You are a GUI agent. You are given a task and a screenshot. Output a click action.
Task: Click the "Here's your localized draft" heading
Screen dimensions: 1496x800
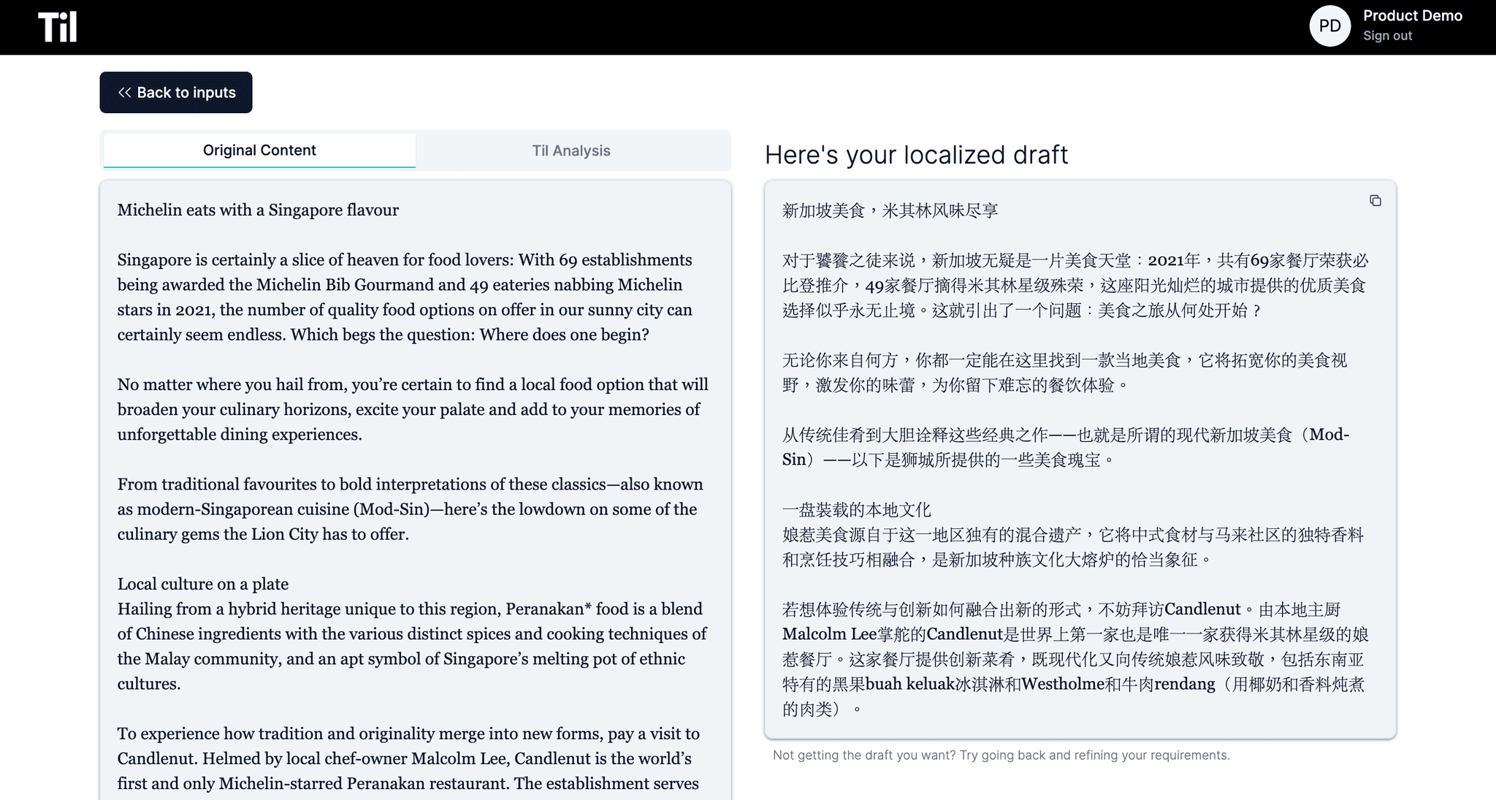pyautogui.click(x=916, y=155)
